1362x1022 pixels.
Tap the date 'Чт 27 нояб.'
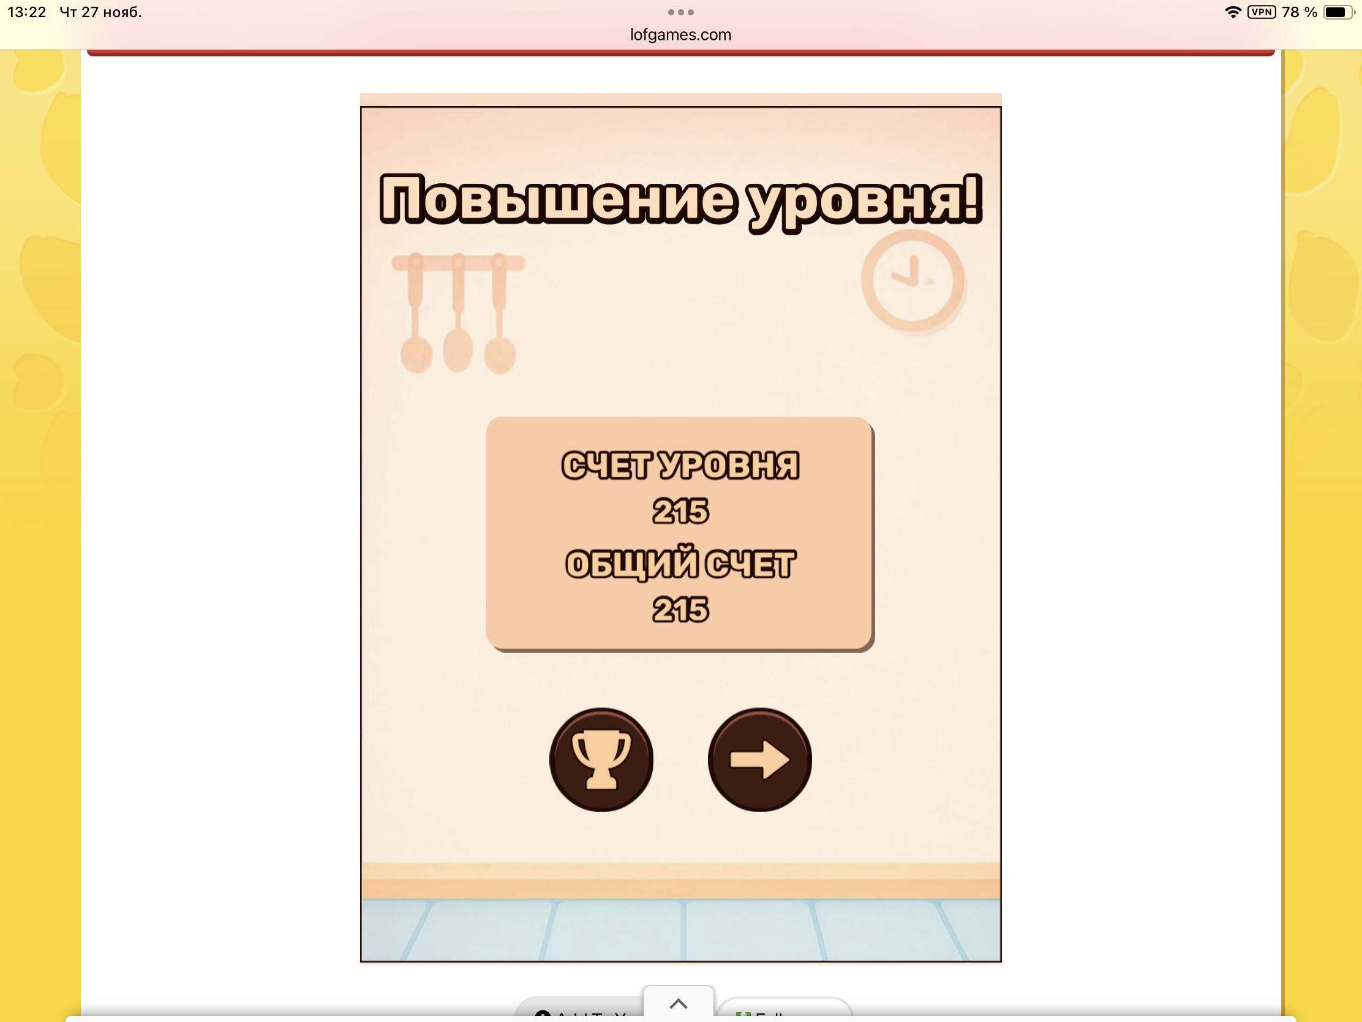[100, 12]
